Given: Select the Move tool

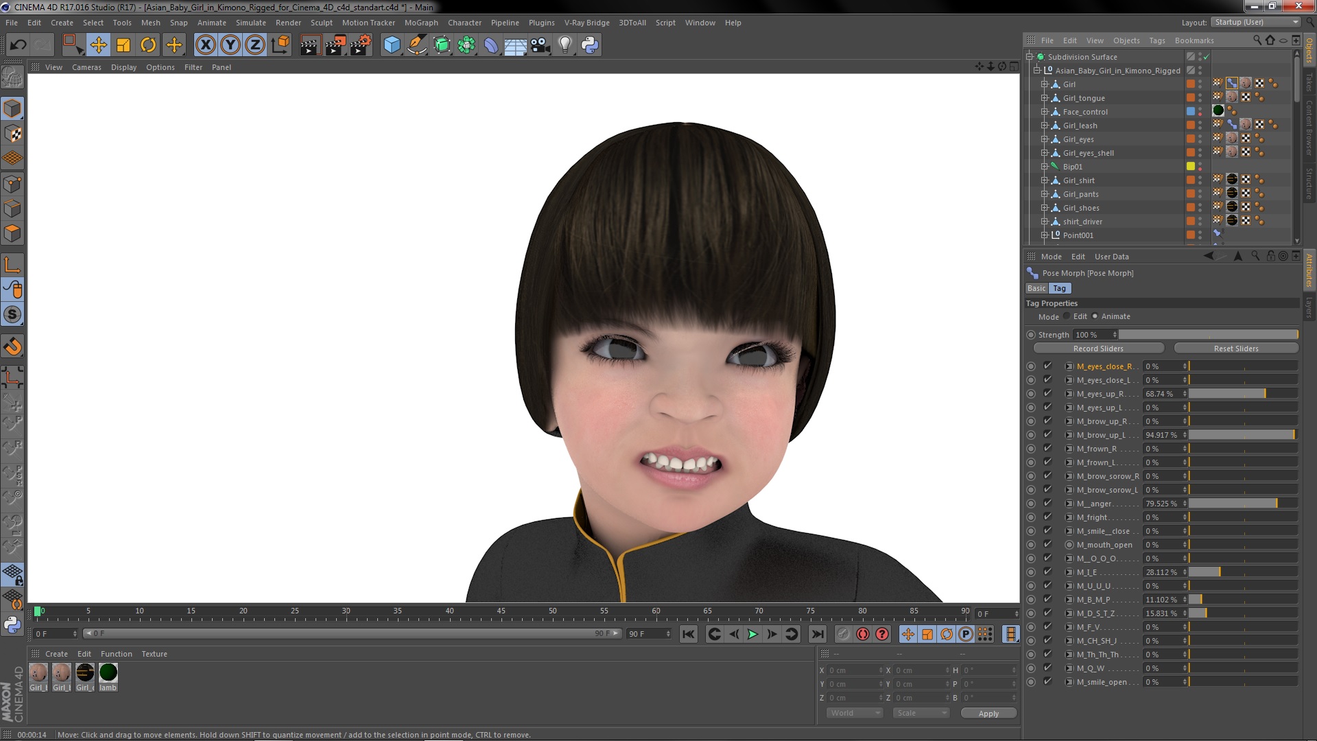Looking at the screenshot, I should pyautogui.click(x=98, y=45).
